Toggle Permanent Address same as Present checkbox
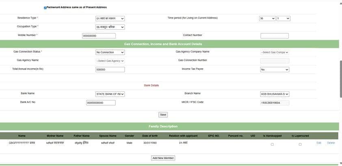 pyautogui.click(x=45, y=7)
